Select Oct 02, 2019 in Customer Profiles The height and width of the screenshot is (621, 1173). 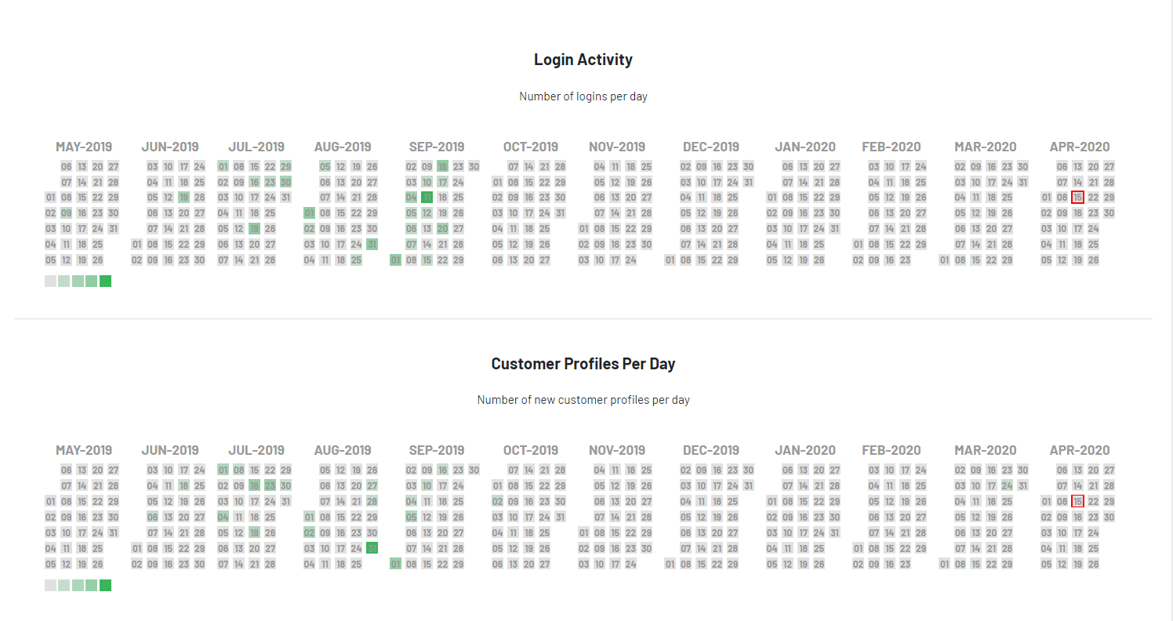click(x=497, y=501)
